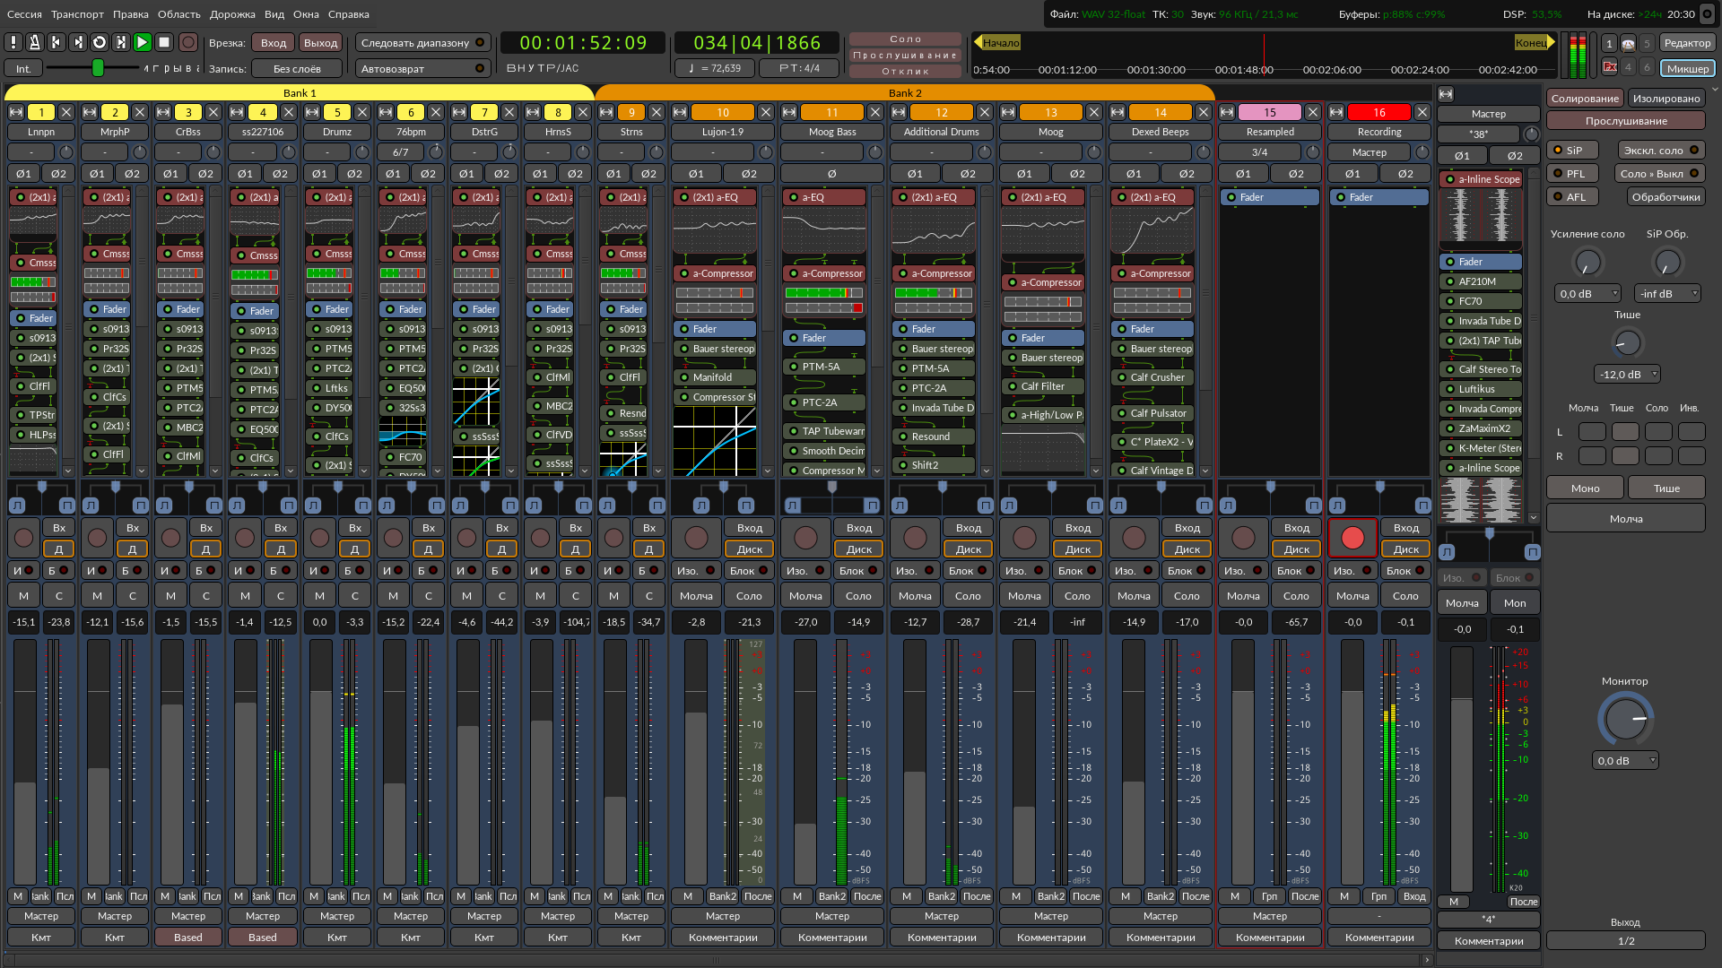Open the Транспорт menu

pyautogui.click(x=77, y=14)
